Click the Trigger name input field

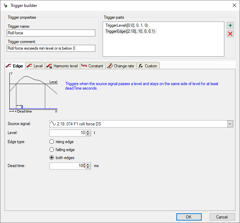[x=51, y=33]
